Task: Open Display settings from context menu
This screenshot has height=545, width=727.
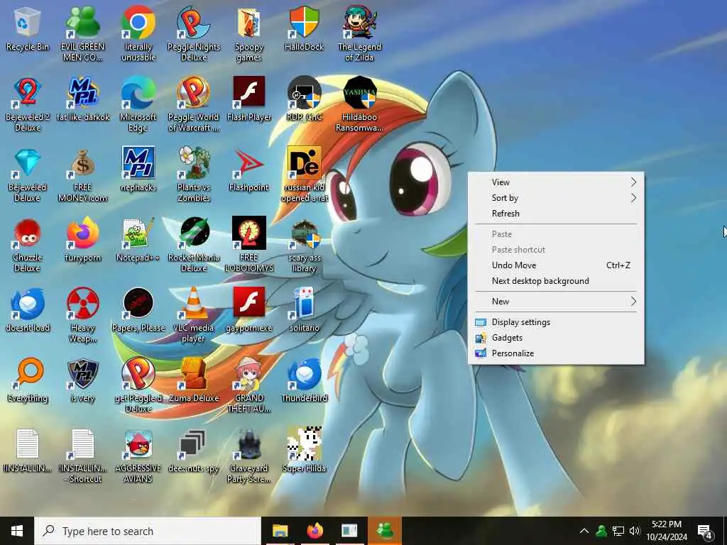Action: tap(555, 322)
